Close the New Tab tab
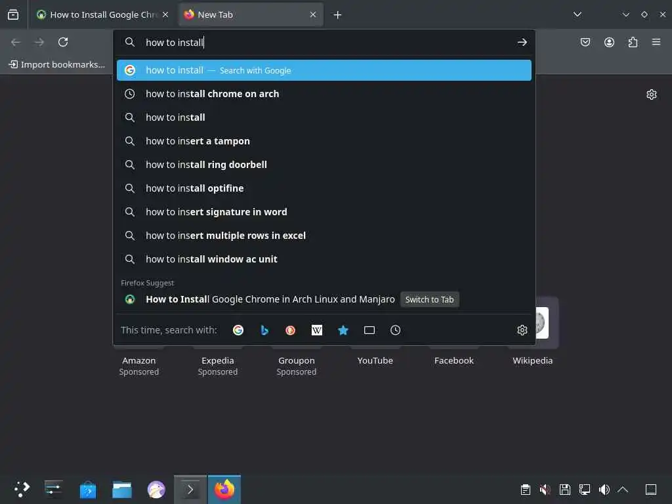This screenshot has width=672, height=504. [313, 14]
